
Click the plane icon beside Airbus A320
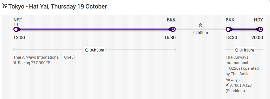(227, 85)
